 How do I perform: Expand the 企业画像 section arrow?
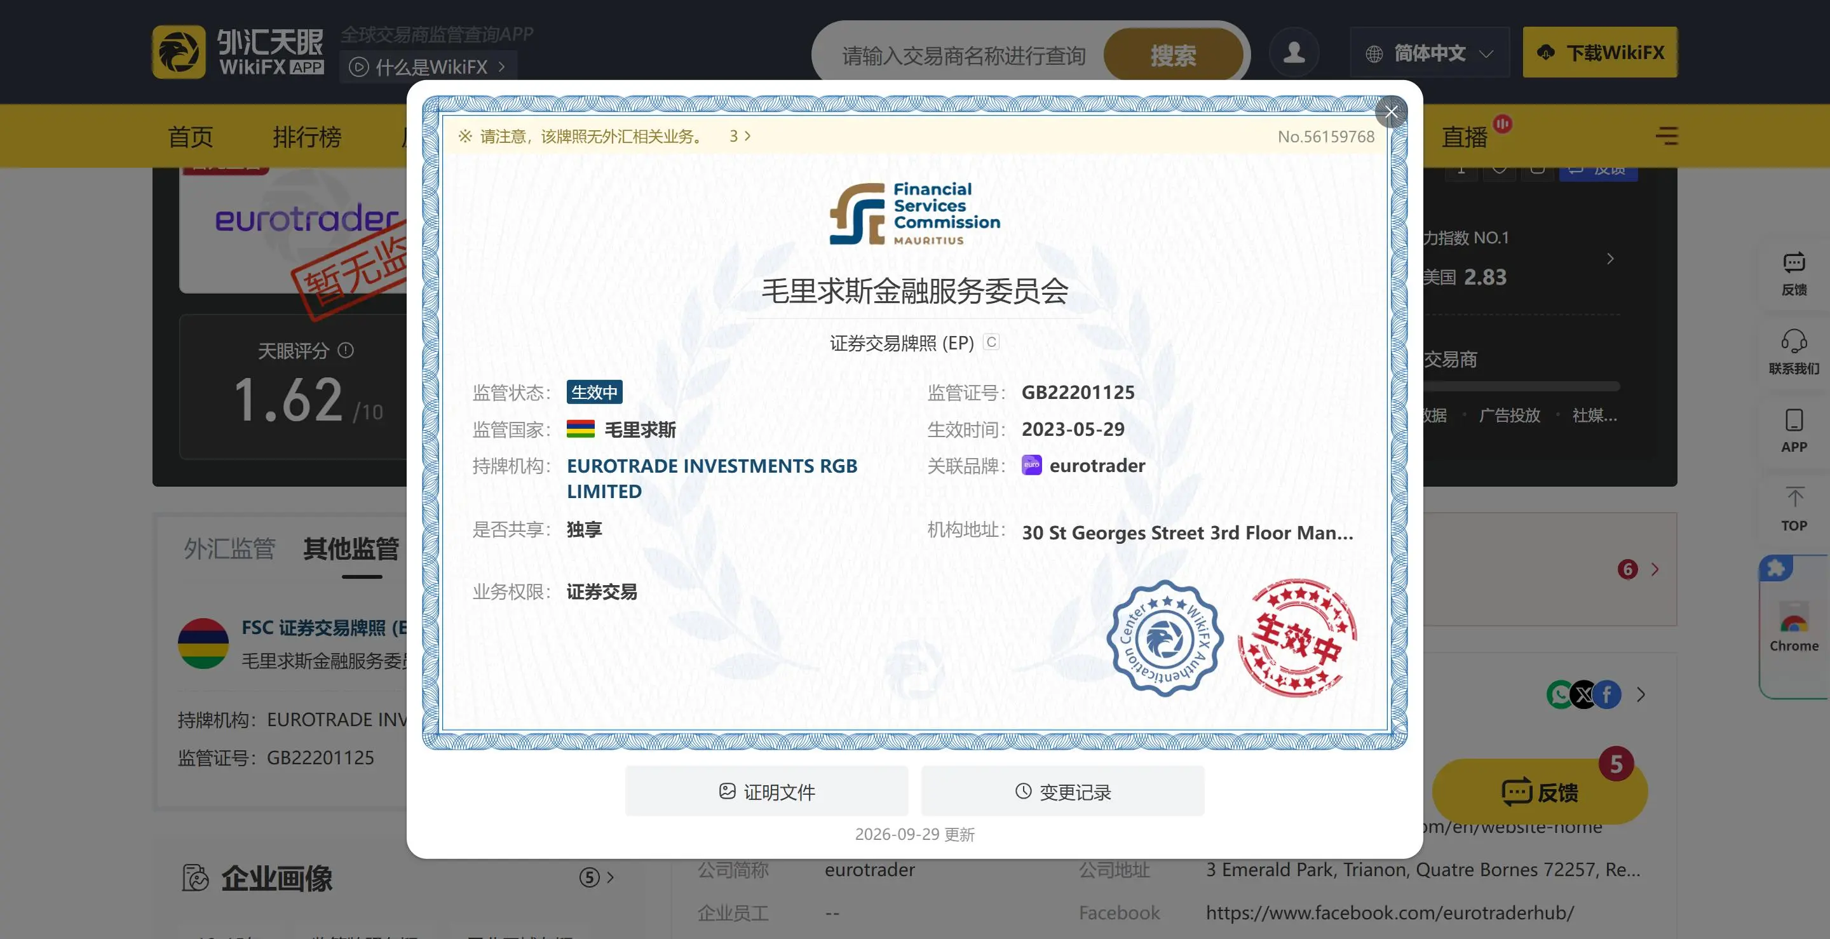[609, 877]
